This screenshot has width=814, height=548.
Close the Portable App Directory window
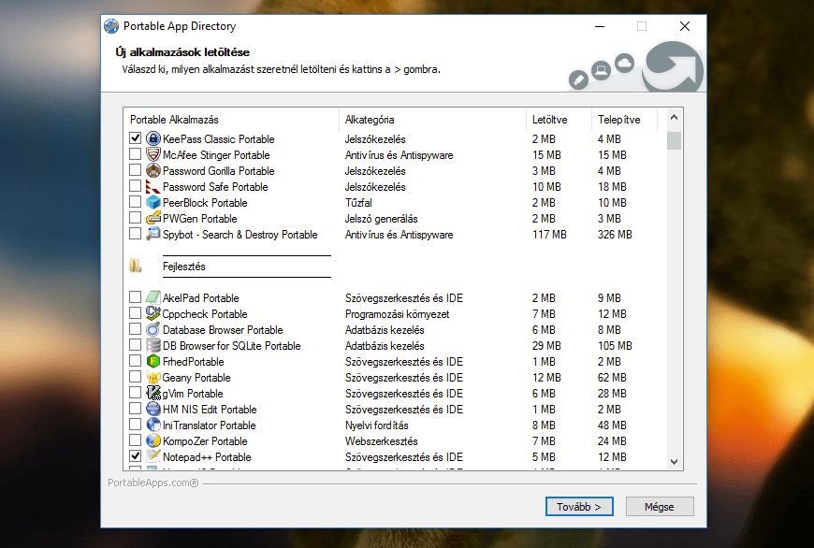685,26
